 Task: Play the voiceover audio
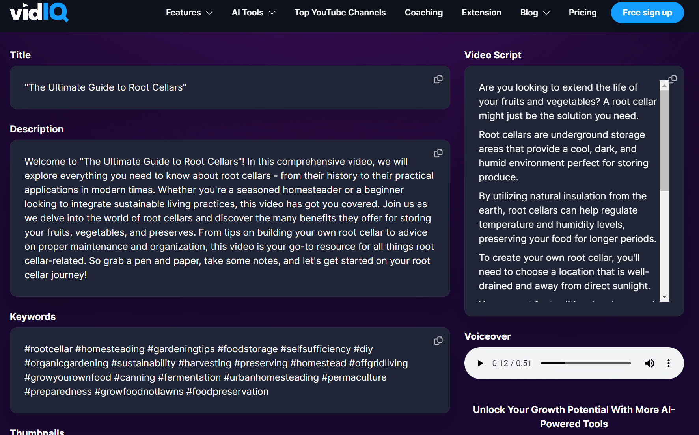[480, 363]
